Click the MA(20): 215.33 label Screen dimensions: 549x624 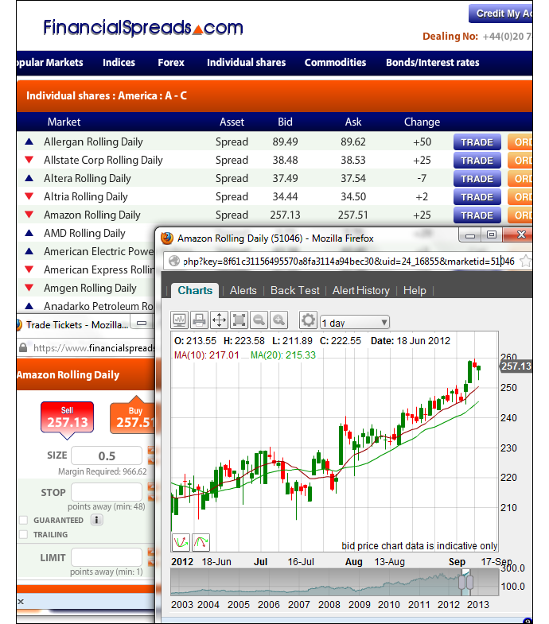pos(283,355)
